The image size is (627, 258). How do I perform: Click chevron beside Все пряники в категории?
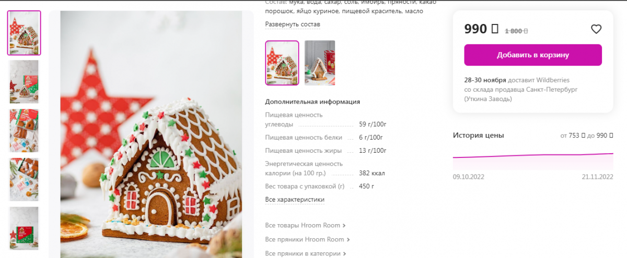pyautogui.click(x=345, y=254)
